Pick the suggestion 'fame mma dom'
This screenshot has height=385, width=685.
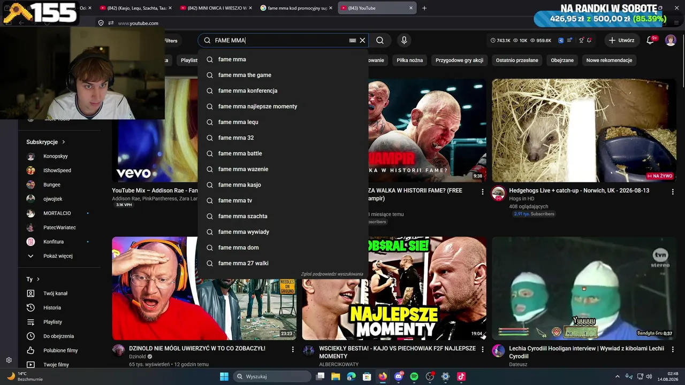tap(283, 248)
